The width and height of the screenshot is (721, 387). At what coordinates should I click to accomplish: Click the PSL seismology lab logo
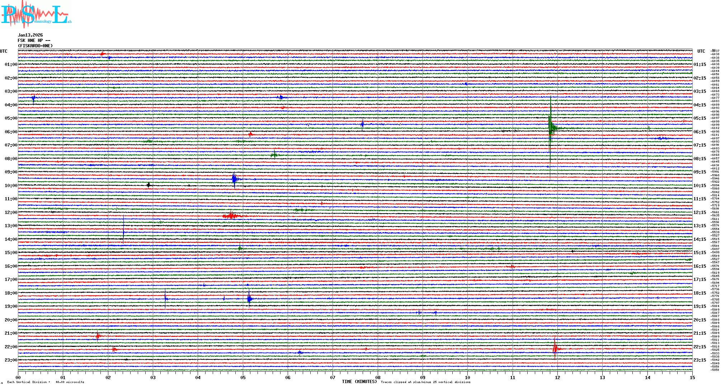click(x=36, y=14)
